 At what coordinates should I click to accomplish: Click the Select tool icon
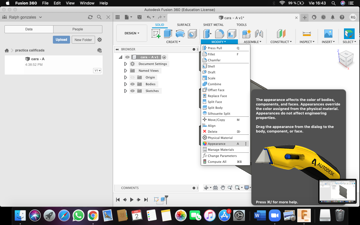[x=349, y=34]
